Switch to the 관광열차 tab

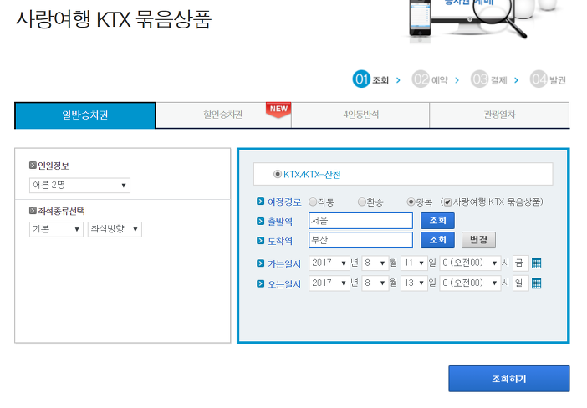499,115
